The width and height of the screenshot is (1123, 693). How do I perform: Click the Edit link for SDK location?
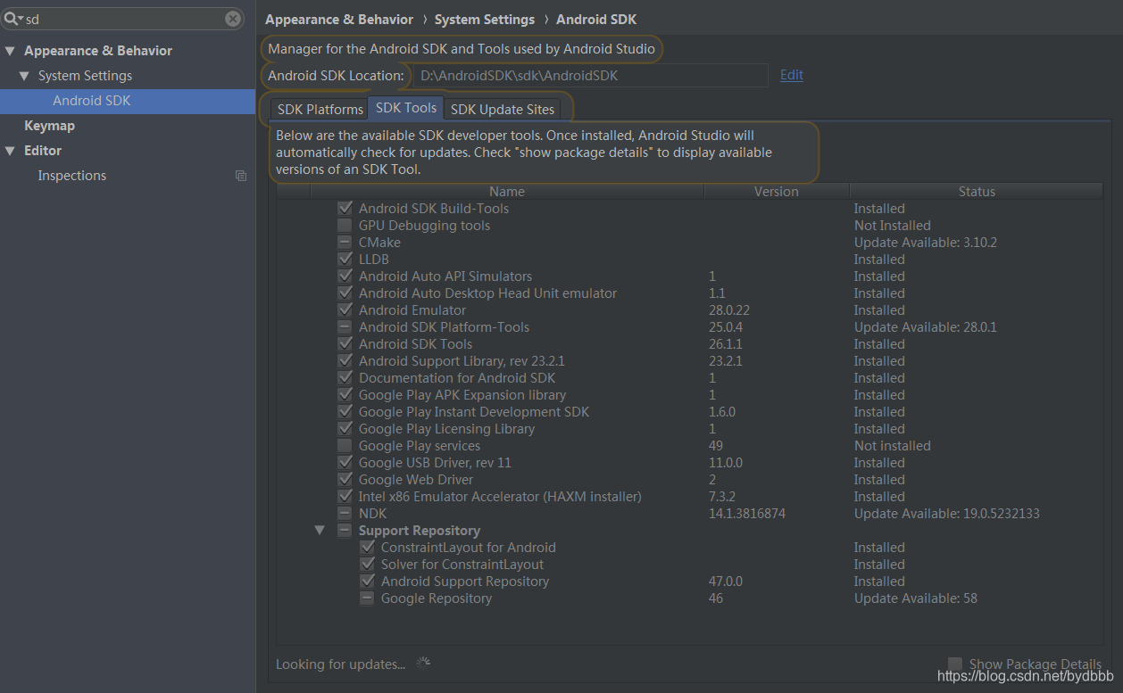(792, 75)
